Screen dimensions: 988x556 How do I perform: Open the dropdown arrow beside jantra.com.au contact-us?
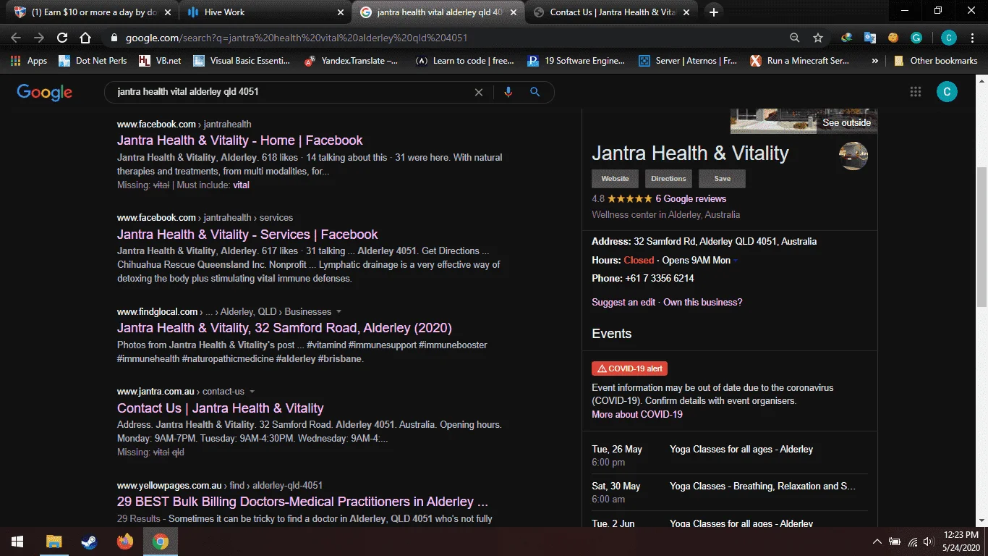pyautogui.click(x=252, y=392)
